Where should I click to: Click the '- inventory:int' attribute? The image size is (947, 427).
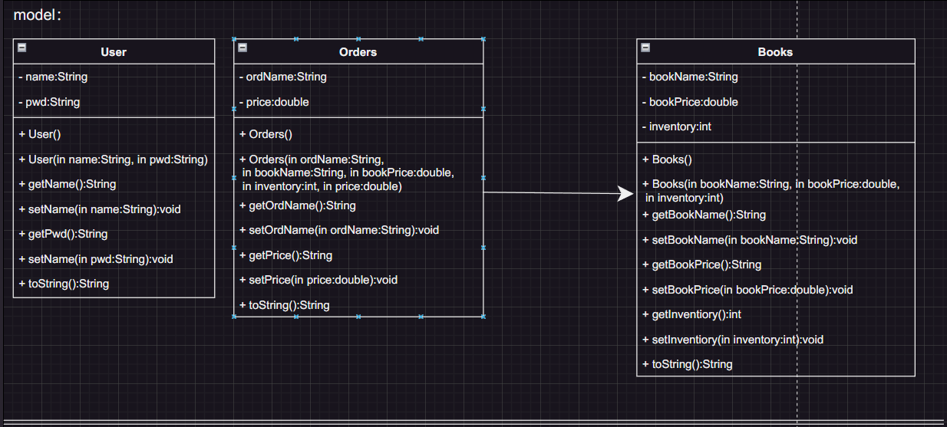(676, 126)
